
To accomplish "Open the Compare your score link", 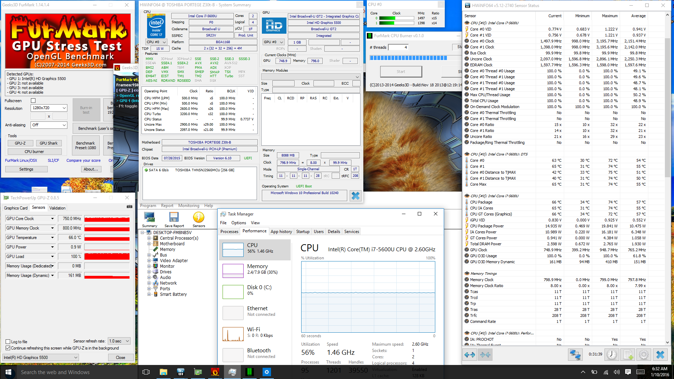I will [x=84, y=160].
